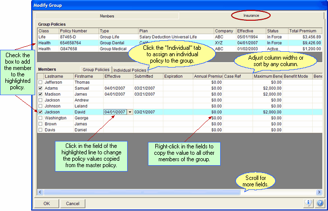Uncheck the Adams Samuel checkbox
This screenshot has height=211, width=328.
click(x=41, y=88)
